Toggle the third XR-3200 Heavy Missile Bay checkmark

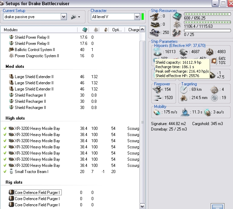pyautogui.click(x=5, y=140)
